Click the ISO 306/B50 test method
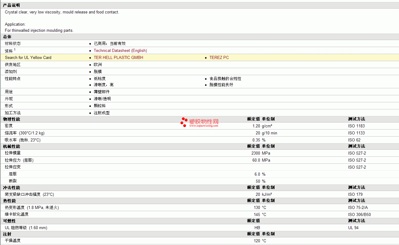399x245 pixels. (360, 214)
